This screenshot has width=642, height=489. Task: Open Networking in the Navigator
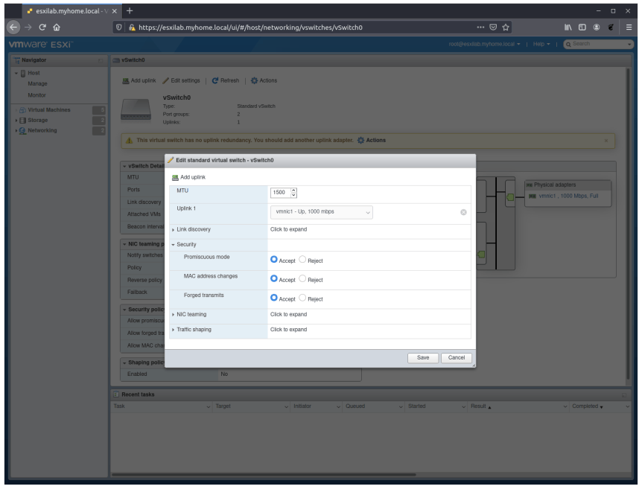[x=42, y=130]
